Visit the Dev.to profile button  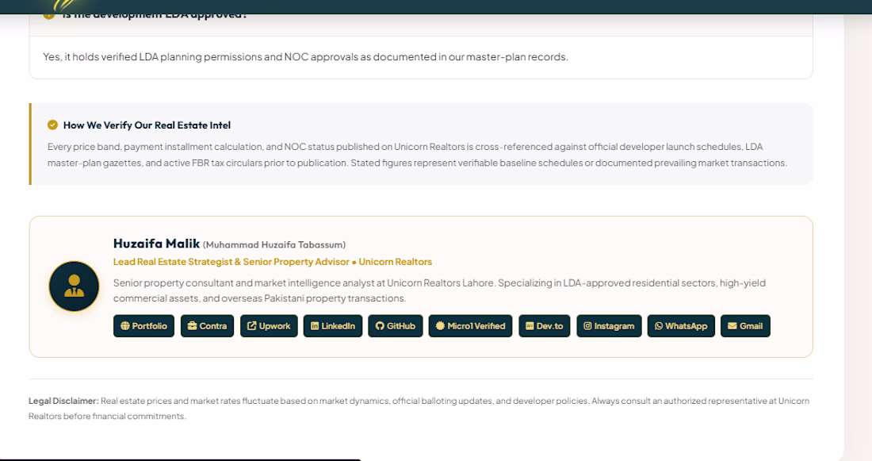click(x=544, y=325)
